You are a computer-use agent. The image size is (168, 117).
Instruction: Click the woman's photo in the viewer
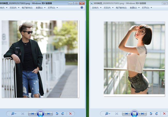pos(134,59)
